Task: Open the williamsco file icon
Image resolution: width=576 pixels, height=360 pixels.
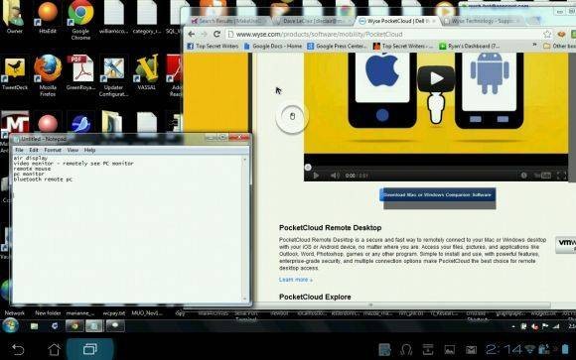Action: (113, 17)
